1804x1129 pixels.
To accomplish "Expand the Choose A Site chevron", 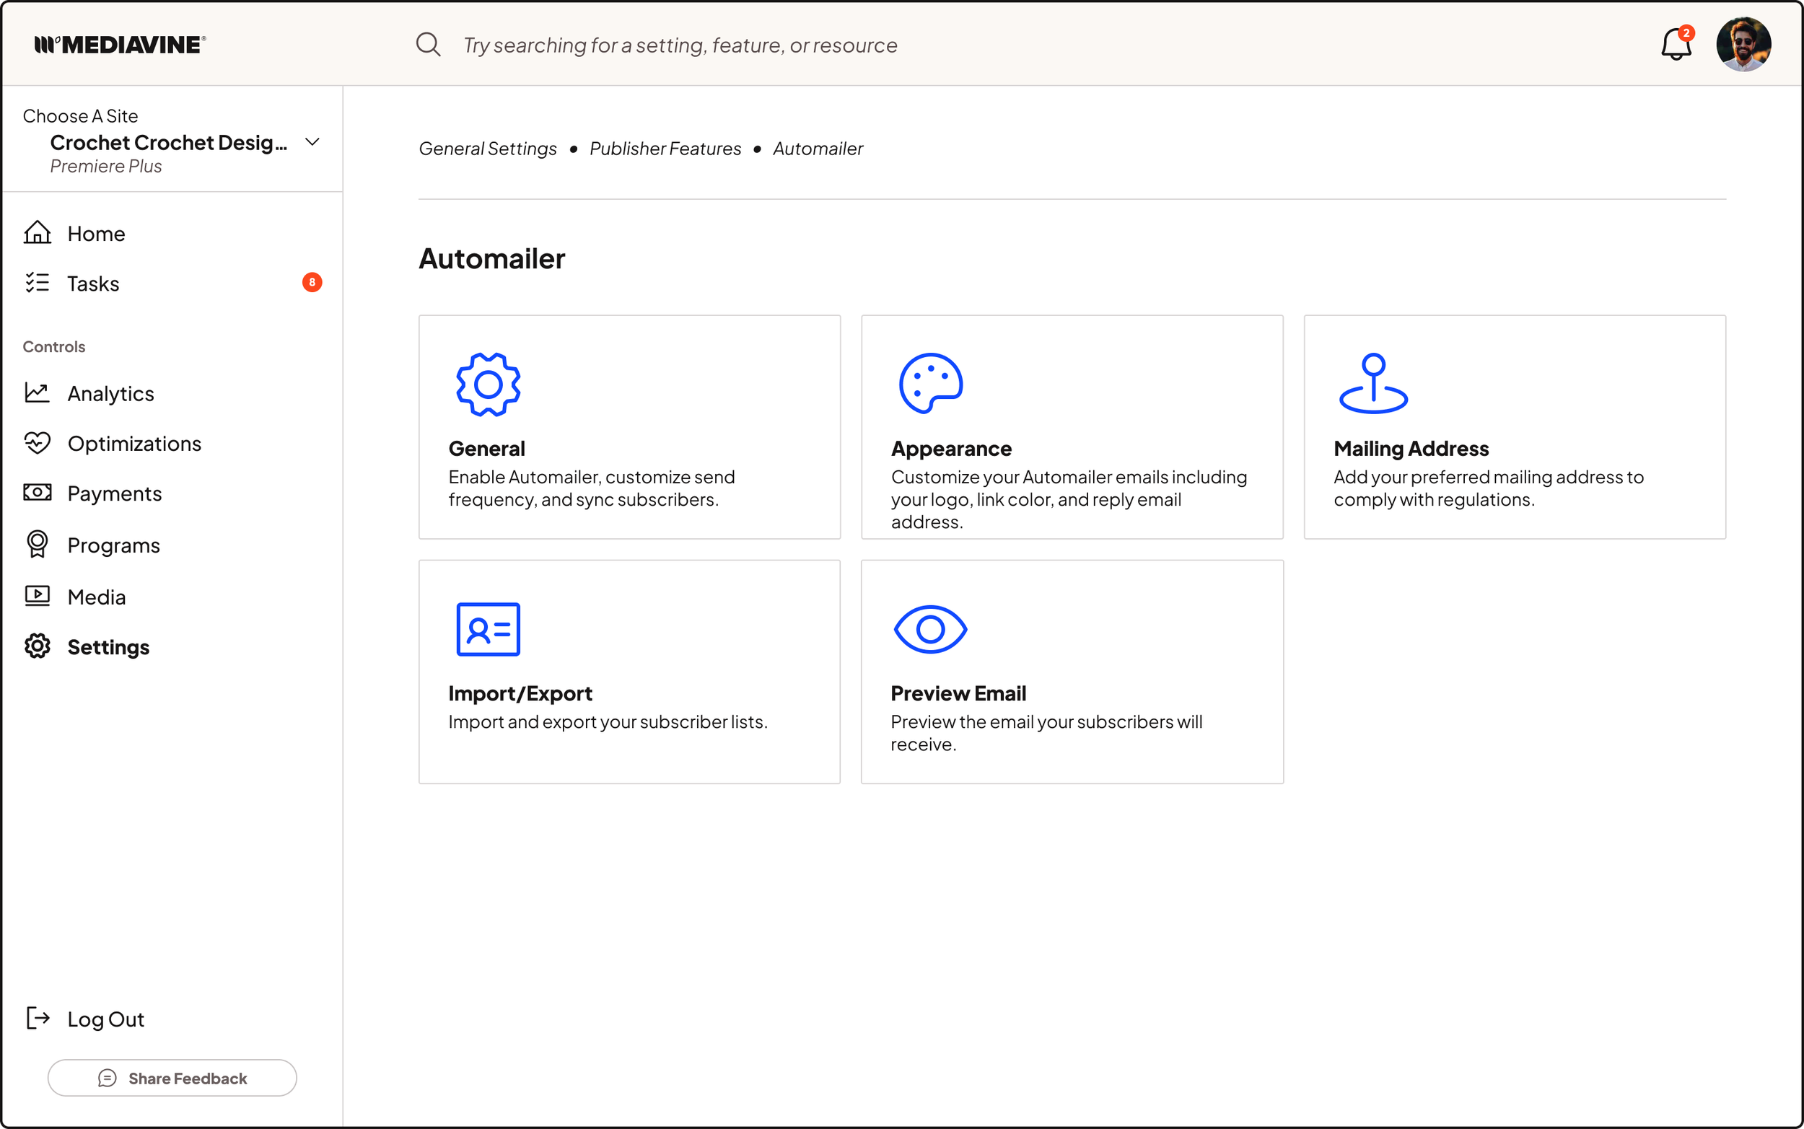I will coord(313,142).
